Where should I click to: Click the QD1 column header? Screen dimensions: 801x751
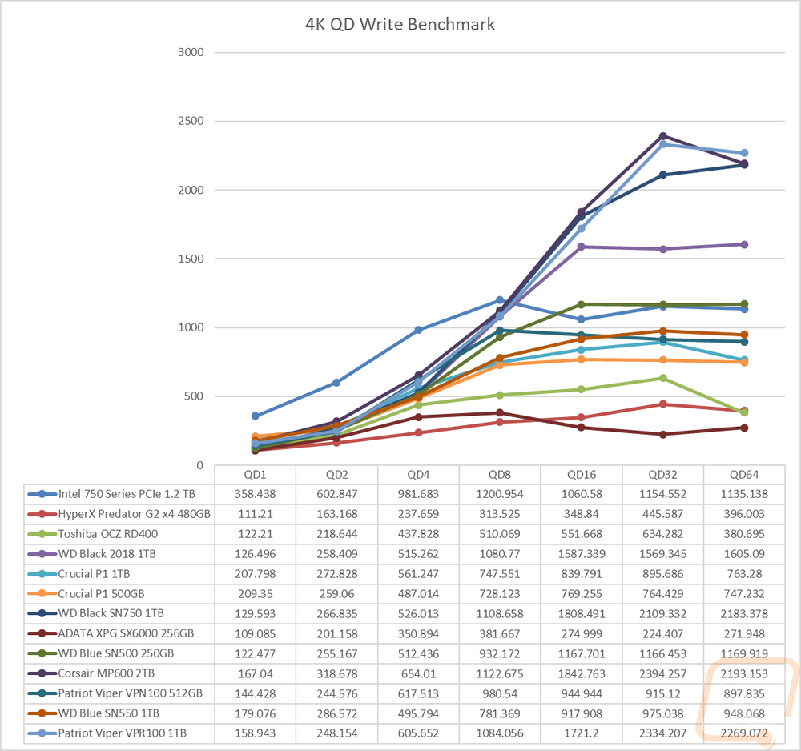tap(255, 475)
